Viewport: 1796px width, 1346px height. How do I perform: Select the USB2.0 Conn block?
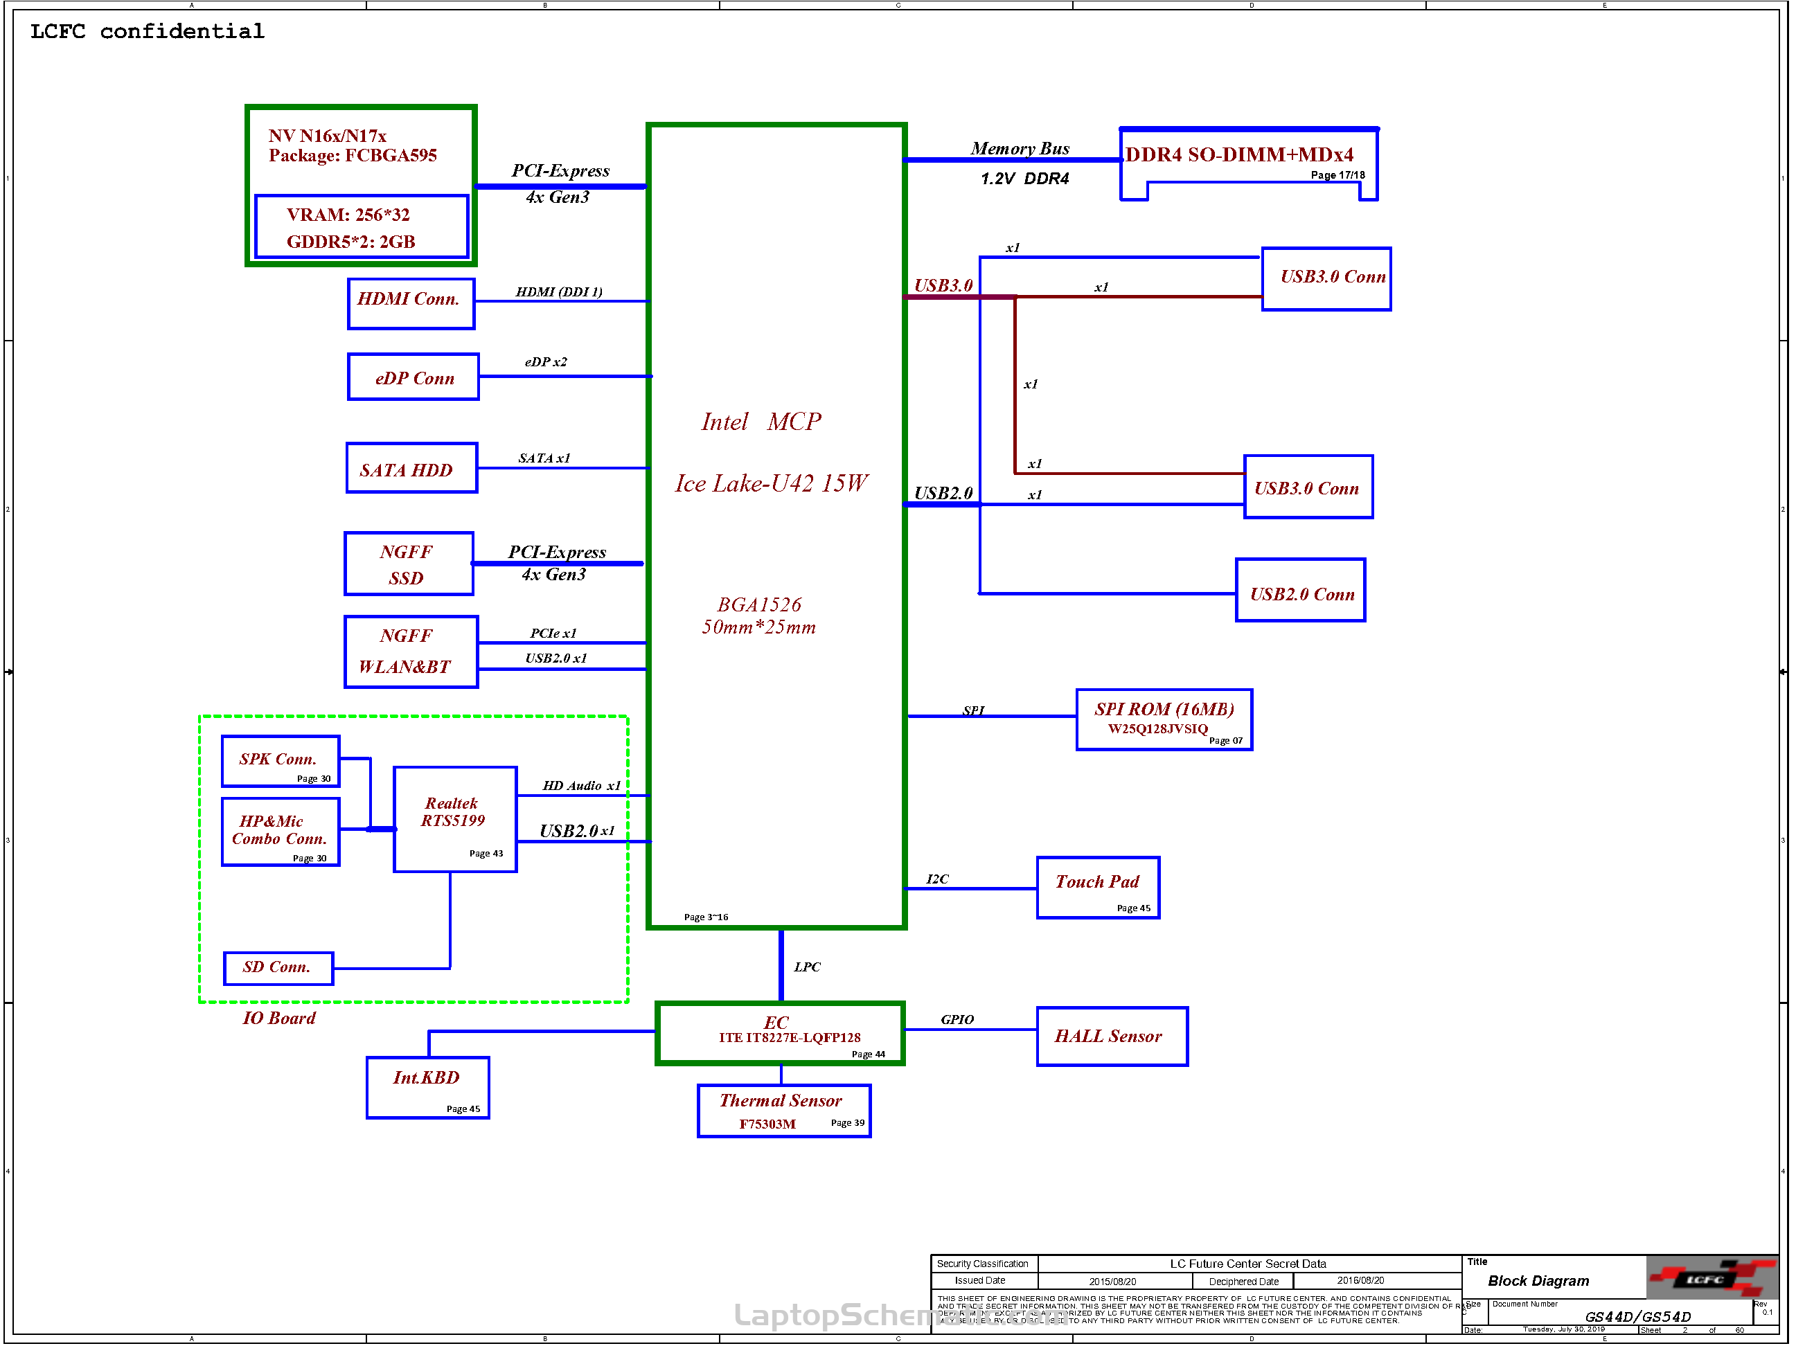(x=1300, y=590)
